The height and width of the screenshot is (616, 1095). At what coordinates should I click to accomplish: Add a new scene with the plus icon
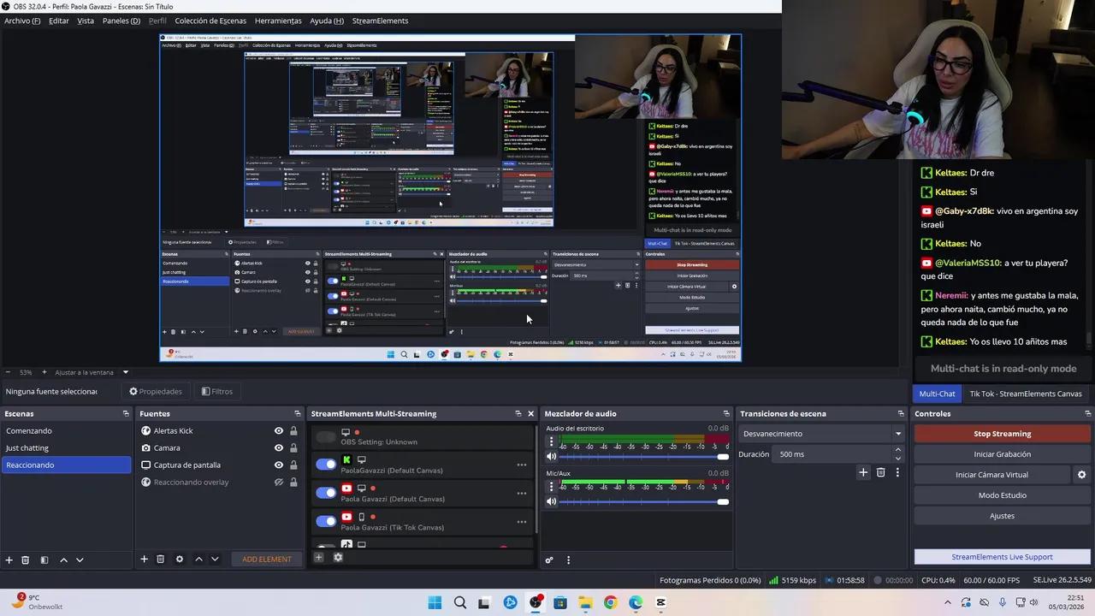pyautogui.click(x=9, y=560)
